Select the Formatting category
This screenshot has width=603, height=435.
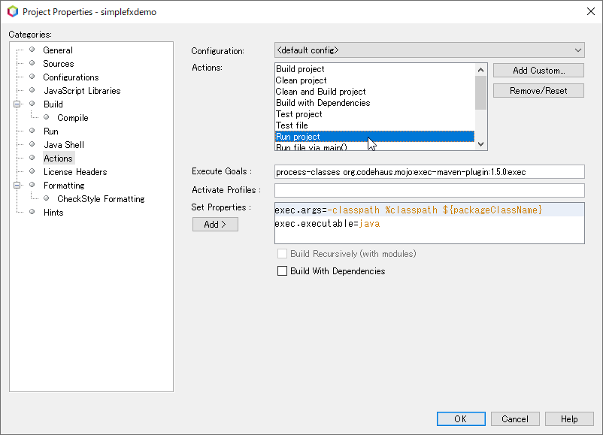(x=64, y=186)
